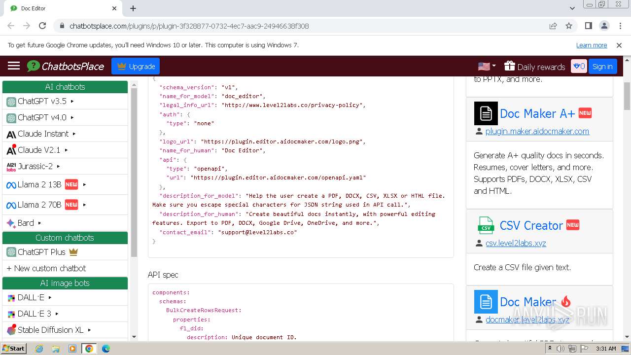Screen dimensions: 631x355
Task: Click the AI image bots section header
Action: [65, 283]
